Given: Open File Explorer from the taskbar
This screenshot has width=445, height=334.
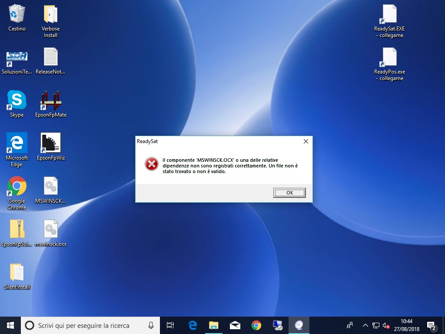Looking at the screenshot, I should pyautogui.click(x=213, y=325).
